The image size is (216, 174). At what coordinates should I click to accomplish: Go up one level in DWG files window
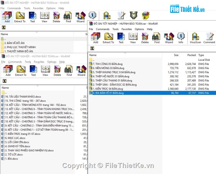92,48
